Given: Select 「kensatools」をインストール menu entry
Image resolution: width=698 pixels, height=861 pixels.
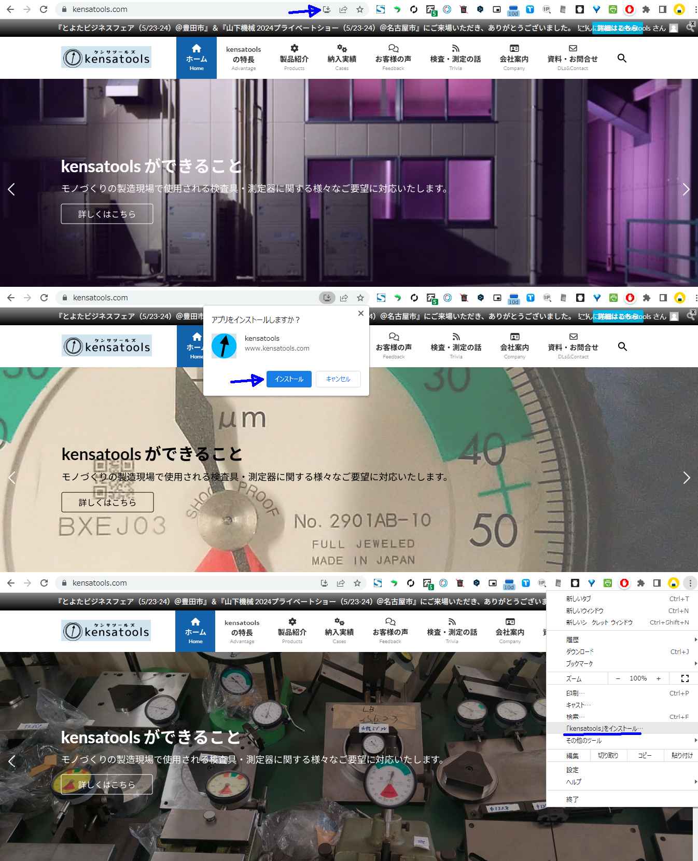Looking at the screenshot, I should point(604,728).
